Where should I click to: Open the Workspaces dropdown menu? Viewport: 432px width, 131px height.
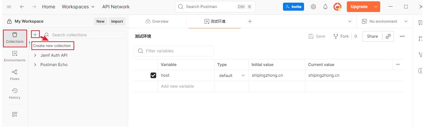[78, 7]
